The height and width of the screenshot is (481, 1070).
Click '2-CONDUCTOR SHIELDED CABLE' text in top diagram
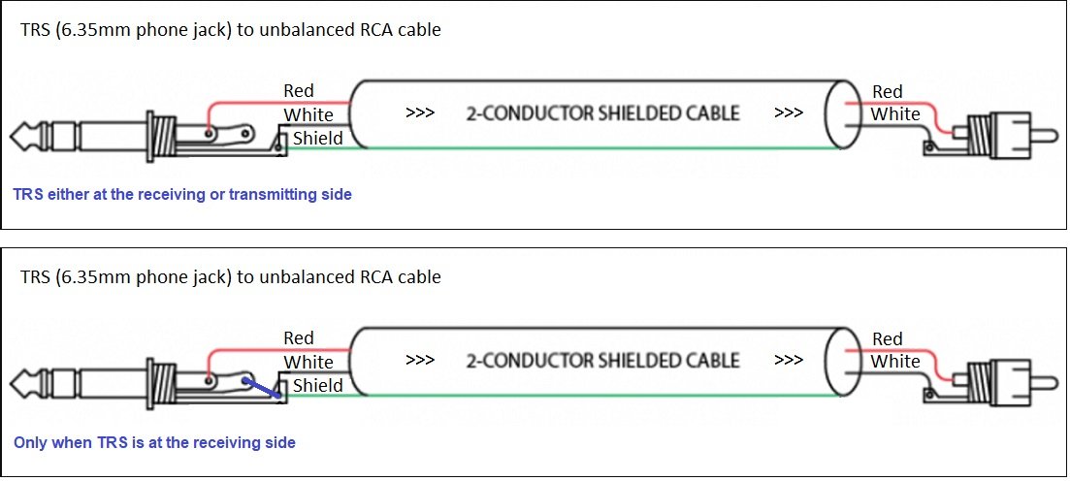602,112
